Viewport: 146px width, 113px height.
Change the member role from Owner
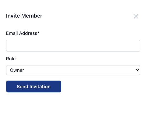pos(73,70)
